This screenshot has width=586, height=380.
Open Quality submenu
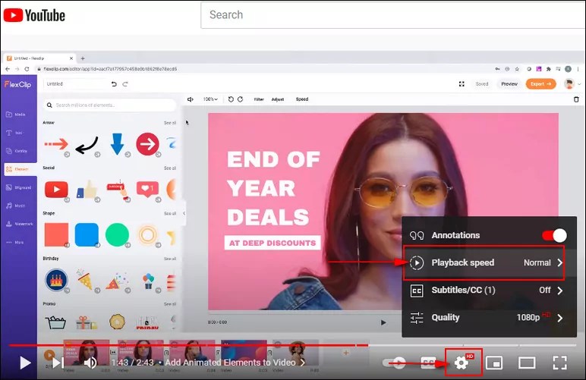[x=489, y=318]
